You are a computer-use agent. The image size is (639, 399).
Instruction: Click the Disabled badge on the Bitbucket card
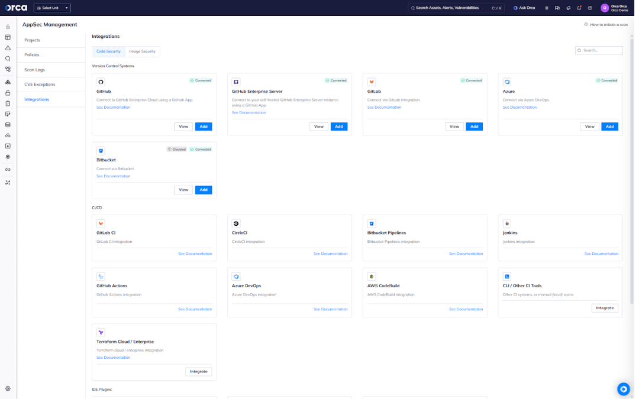point(177,149)
